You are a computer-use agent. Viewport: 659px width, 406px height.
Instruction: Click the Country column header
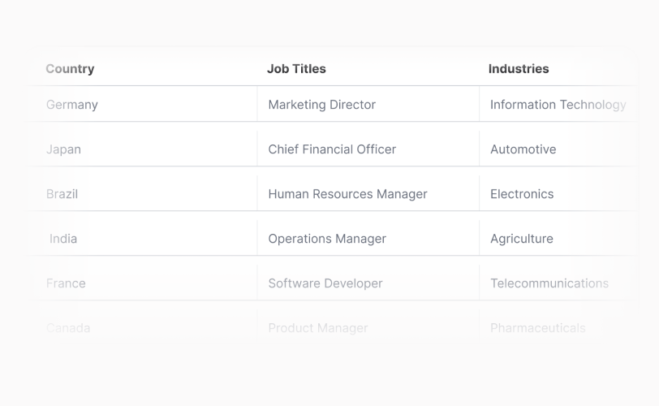(x=70, y=69)
